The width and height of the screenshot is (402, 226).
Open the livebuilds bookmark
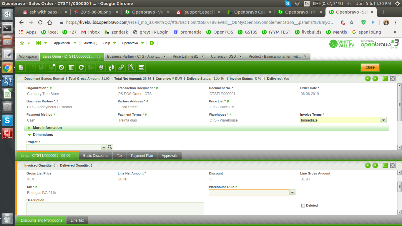coord(308,32)
